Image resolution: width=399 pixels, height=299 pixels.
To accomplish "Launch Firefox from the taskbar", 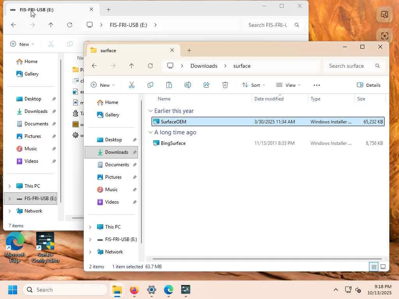I will pyautogui.click(x=134, y=290).
